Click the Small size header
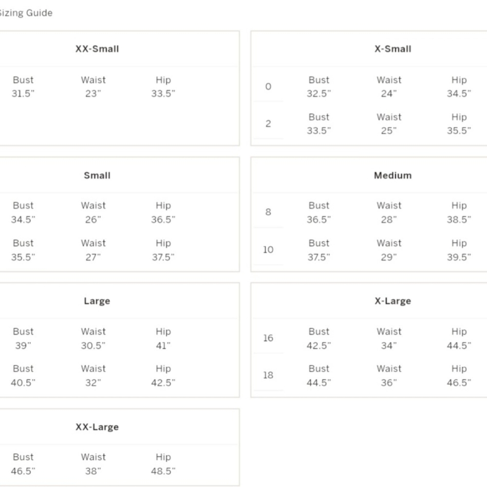This screenshot has width=487, height=487. (97, 175)
